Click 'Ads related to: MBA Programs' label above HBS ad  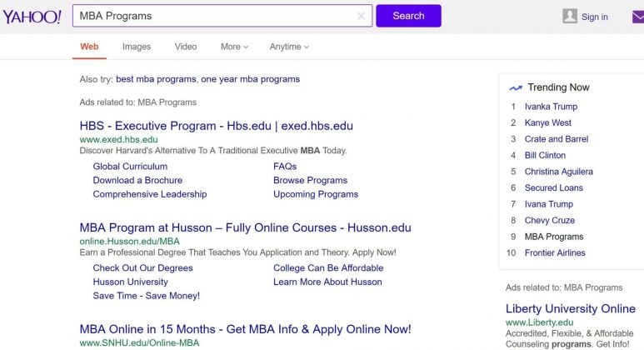coord(138,102)
